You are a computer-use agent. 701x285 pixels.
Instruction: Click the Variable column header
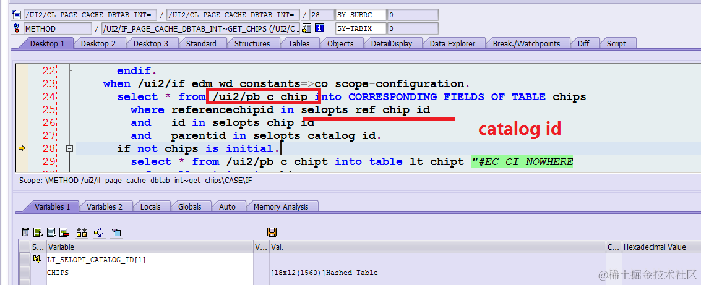tap(150, 247)
